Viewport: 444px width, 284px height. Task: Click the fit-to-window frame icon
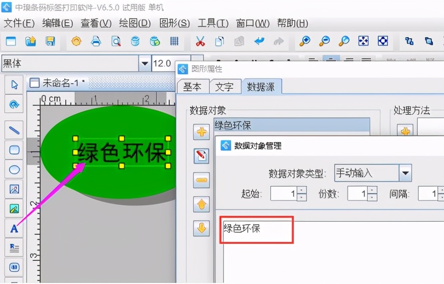(383, 41)
